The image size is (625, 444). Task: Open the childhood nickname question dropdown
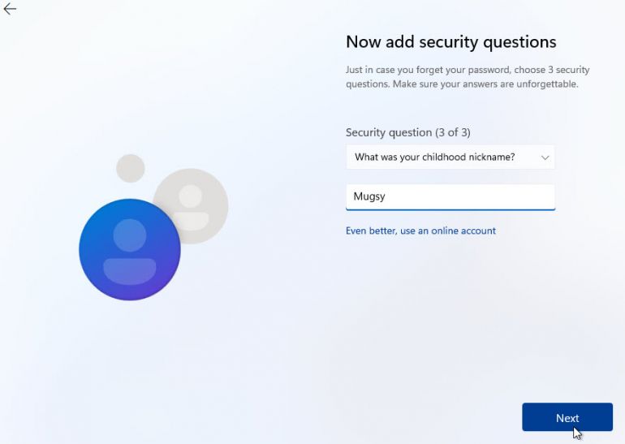(450, 157)
